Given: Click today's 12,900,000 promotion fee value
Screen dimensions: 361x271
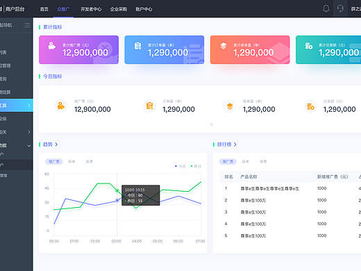Looking at the screenshot, I should pos(92,109).
